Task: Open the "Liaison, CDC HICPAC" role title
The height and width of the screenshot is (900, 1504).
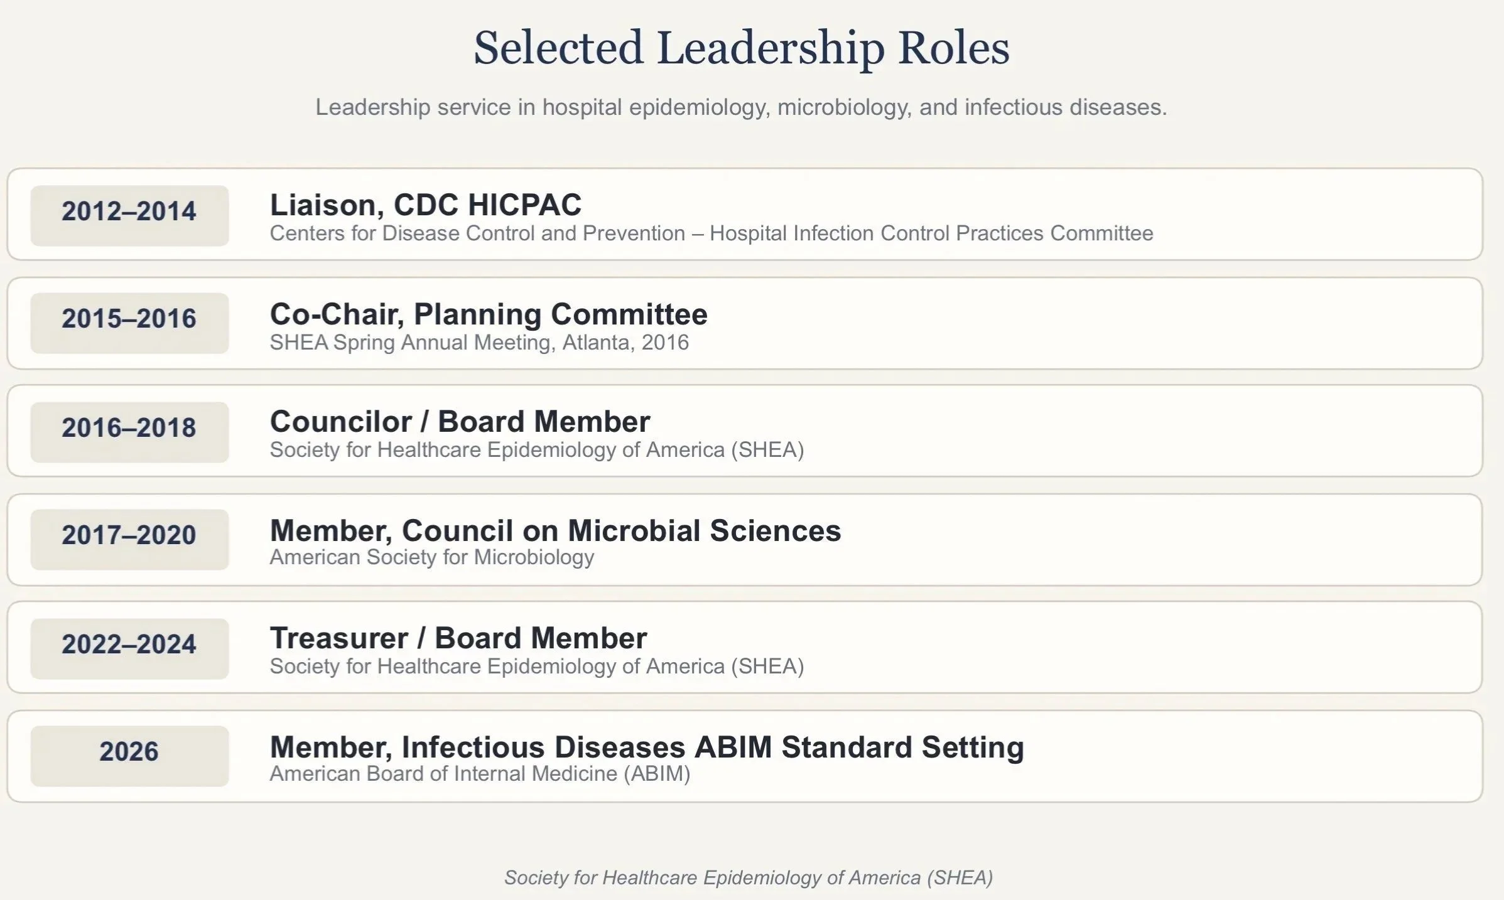Action: click(x=425, y=205)
